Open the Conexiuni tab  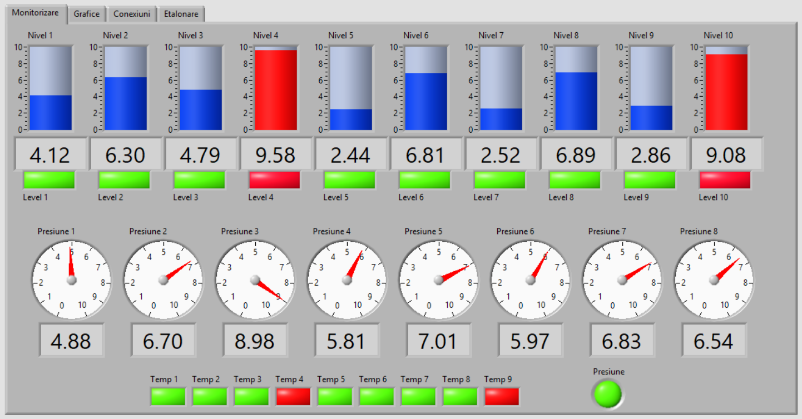132,14
